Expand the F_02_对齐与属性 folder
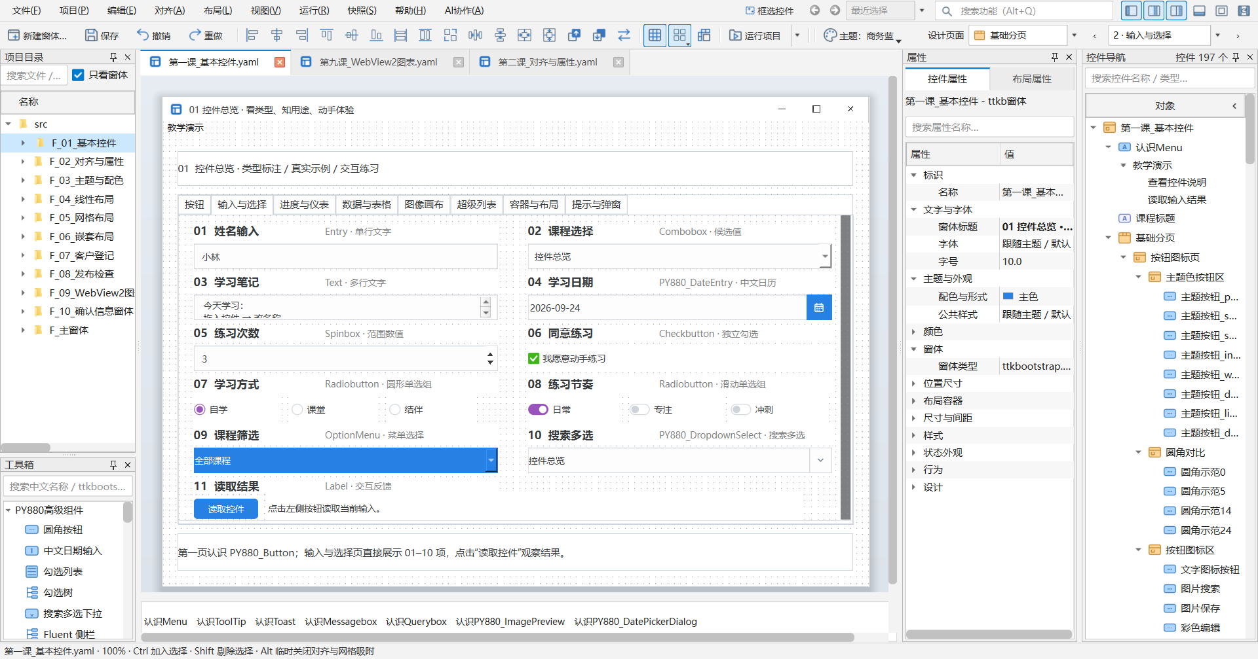The height and width of the screenshot is (659, 1258). pyautogui.click(x=23, y=162)
